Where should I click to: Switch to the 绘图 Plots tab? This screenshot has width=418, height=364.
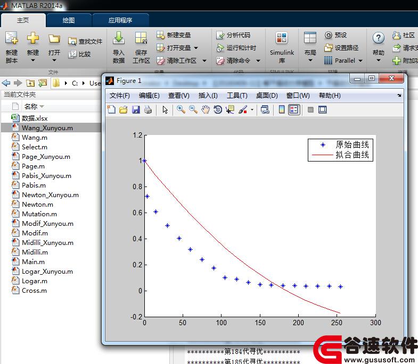click(69, 20)
